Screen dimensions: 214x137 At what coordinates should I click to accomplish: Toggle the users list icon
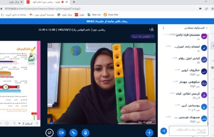[152, 29]
